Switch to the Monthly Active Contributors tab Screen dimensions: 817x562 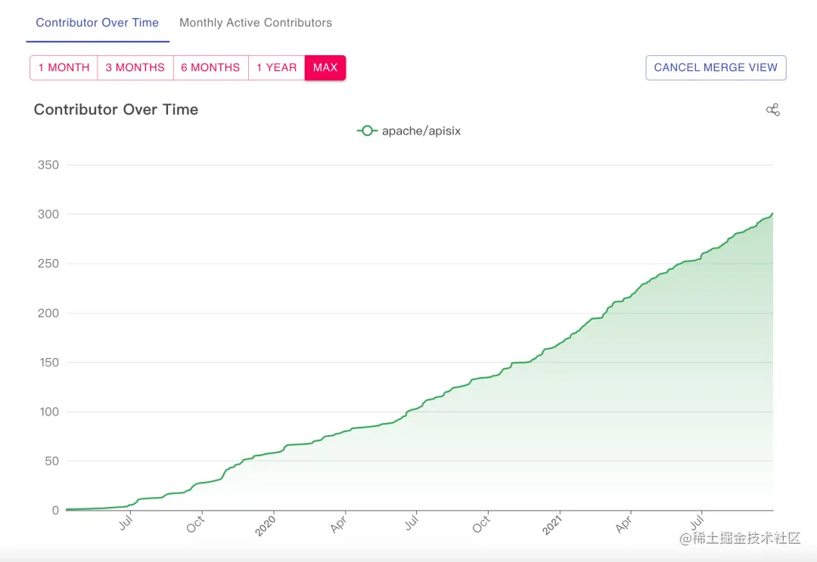(256, 23)
